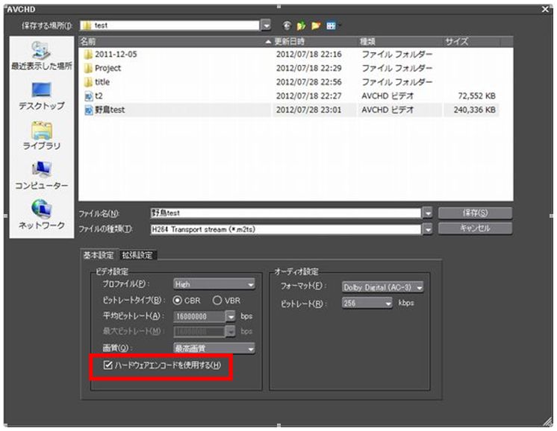Sort by サイズ column header
Viewport: 557px width, 431px height.
[471, 42]
